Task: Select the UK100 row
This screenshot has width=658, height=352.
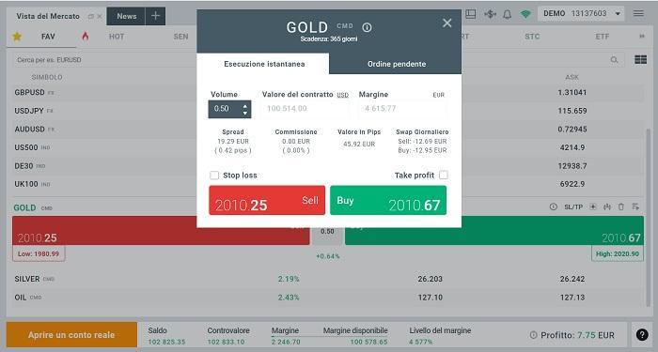Action: [328, 184]
